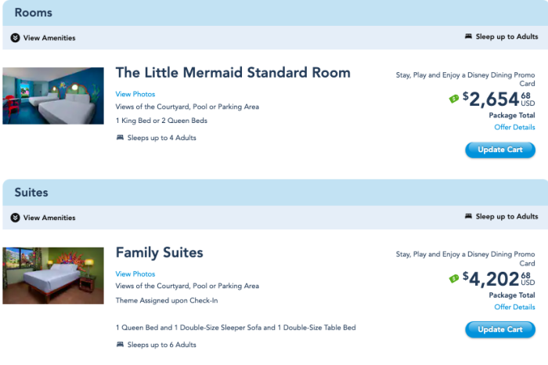The width and height of the screenshot is (548, 365).
Task: Click green promo tag beside $2,654 price
Action: click(453, 99)
